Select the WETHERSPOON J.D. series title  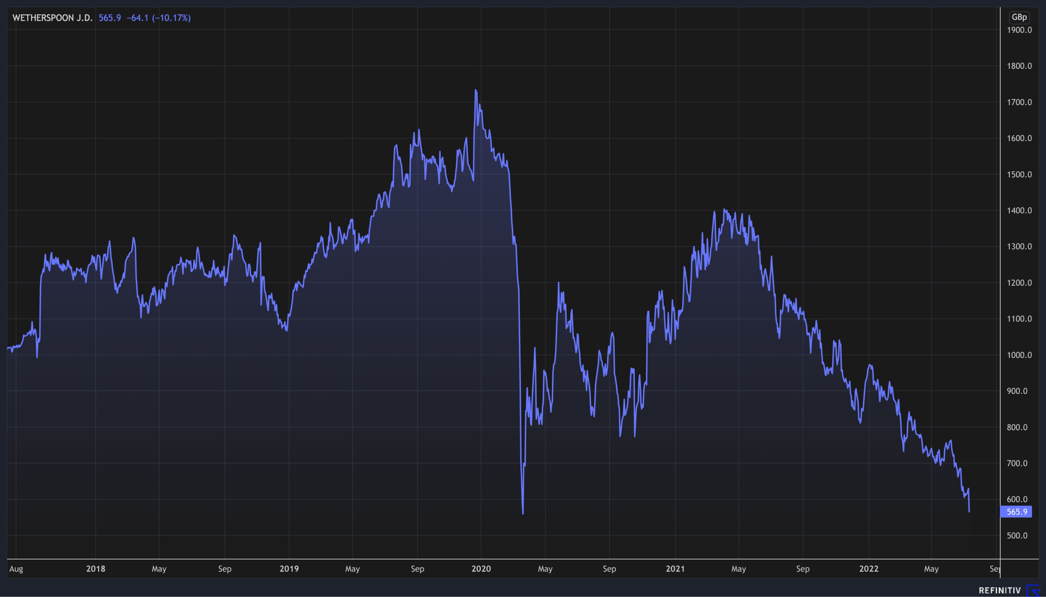pos(52,18)
